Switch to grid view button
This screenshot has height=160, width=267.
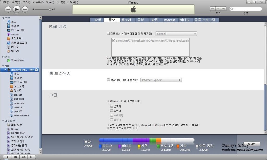tap(218, 9)
